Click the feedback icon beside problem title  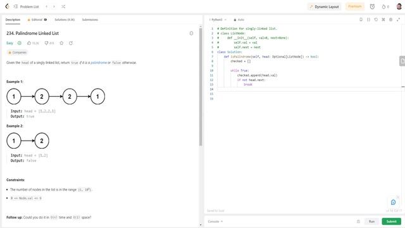(x=191, y=34)
